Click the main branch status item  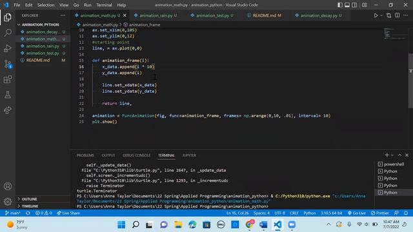click(13, 213)
